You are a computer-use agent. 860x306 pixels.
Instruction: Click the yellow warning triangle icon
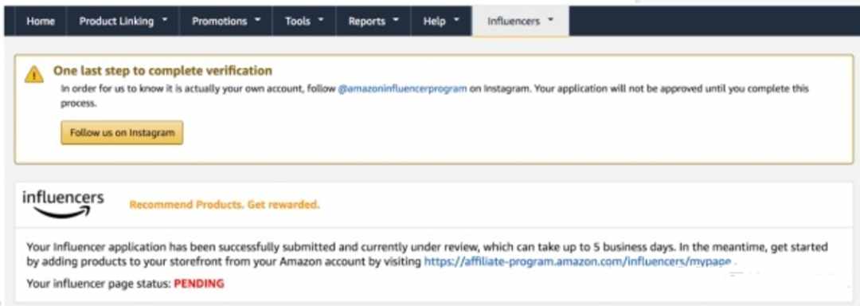(x=34, y=74)
